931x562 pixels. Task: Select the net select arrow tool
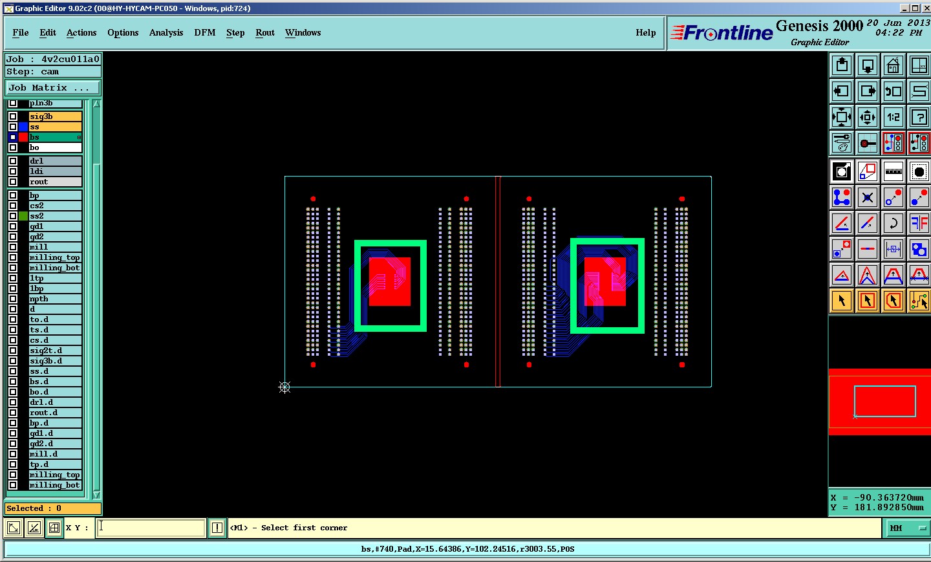pos(919,301)
